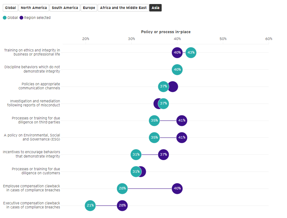Click the teal Global legend dot
287x218 pixels.
[5, 18]
